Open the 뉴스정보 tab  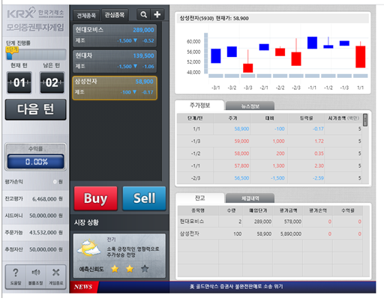coord(250,106)
